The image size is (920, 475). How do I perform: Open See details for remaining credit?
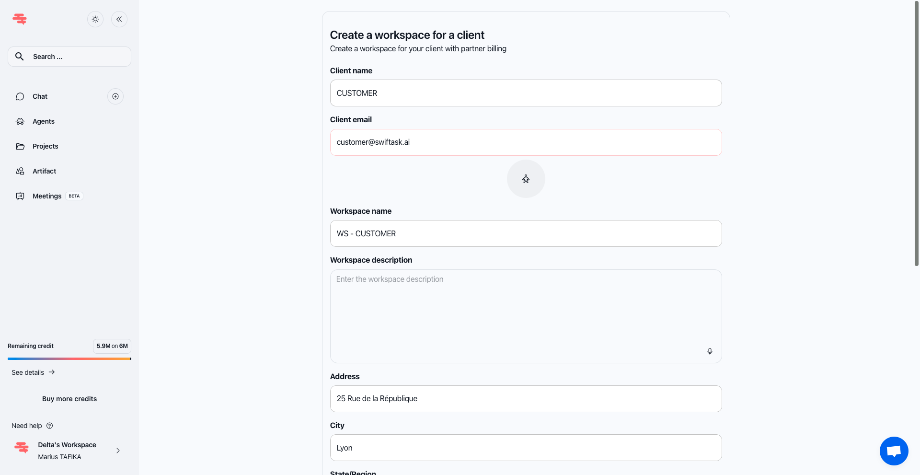pyautogui.click(x=27, y=372)
